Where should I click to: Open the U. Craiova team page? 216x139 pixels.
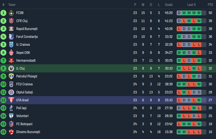(23, 45)
